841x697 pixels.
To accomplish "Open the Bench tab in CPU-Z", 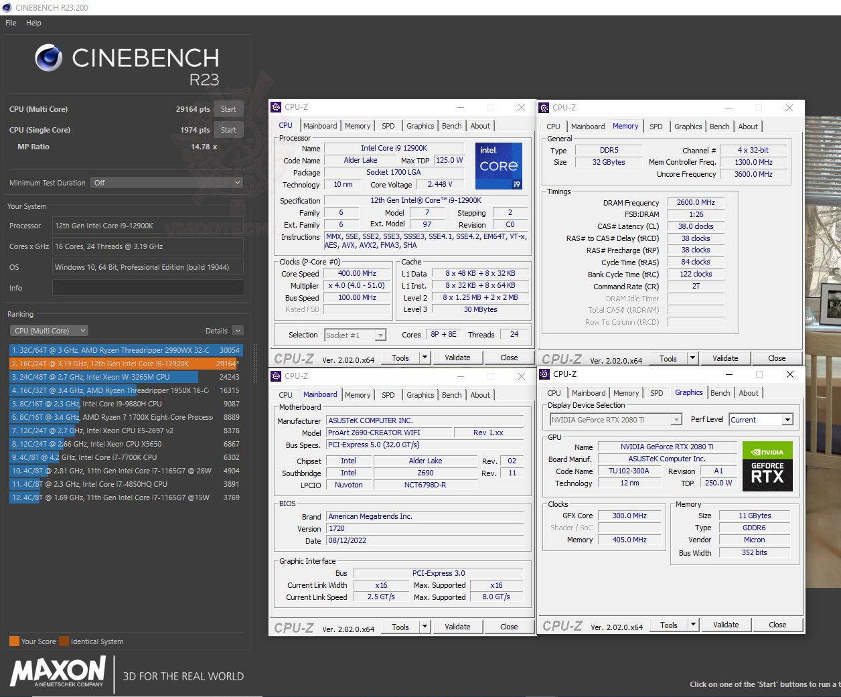I will point(451,126).
